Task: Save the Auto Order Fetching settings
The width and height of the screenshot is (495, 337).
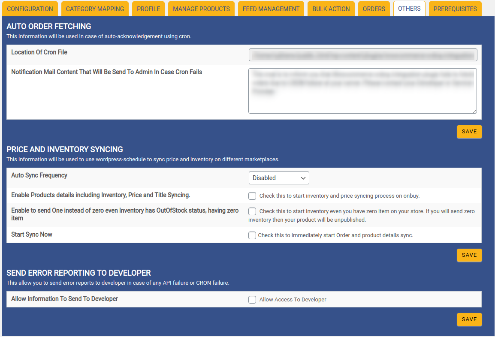Action: 469,132
